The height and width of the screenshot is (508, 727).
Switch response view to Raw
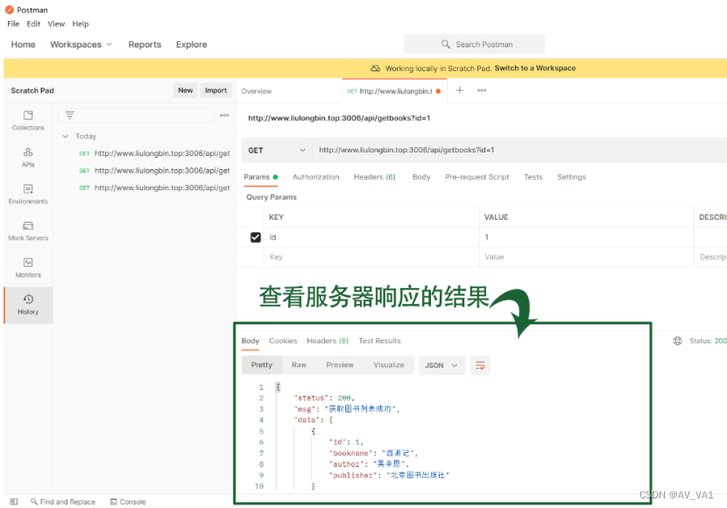[x=299, y=365]
